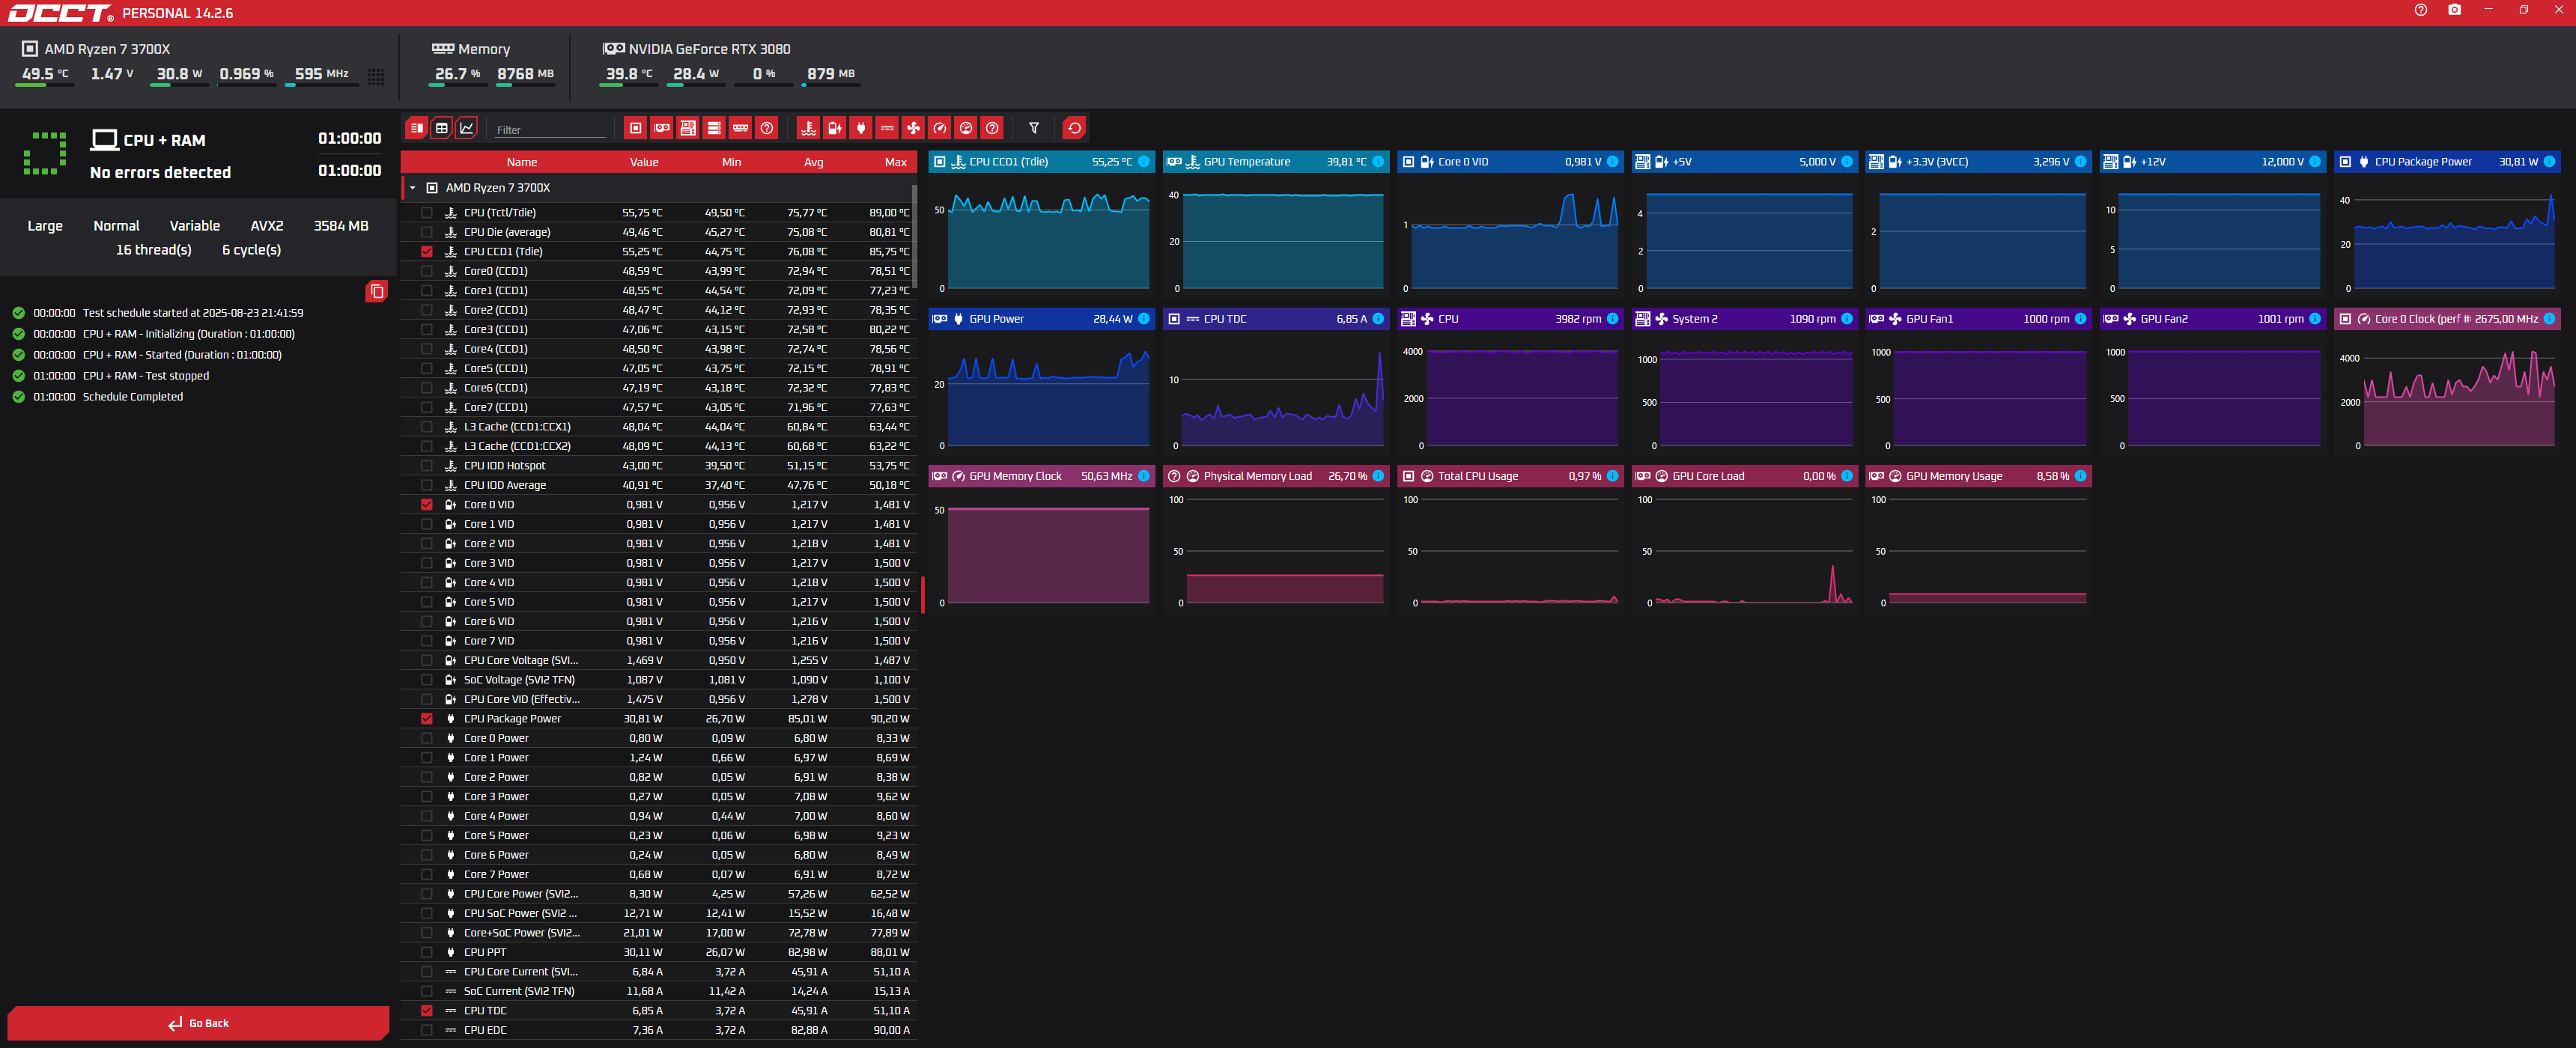
Task: Uncheck the CPU Package Power checkbox
Action: pyautogui.click(x=427, y=719)
